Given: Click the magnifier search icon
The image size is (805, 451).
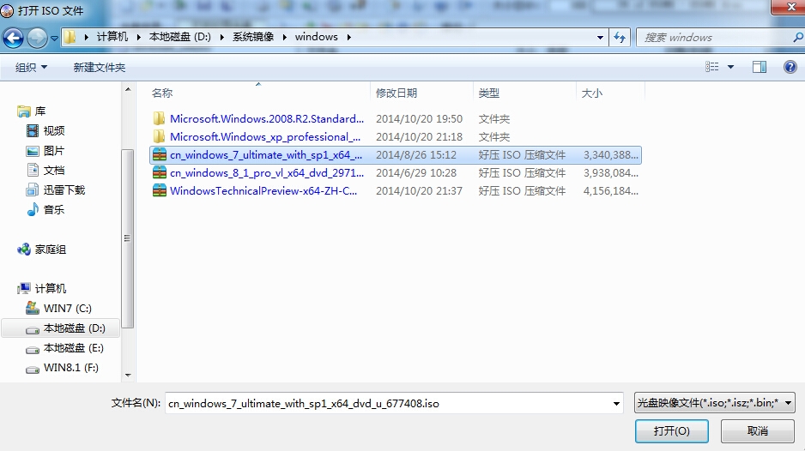Looking at the screenshot, I should (x=798, y=38).
